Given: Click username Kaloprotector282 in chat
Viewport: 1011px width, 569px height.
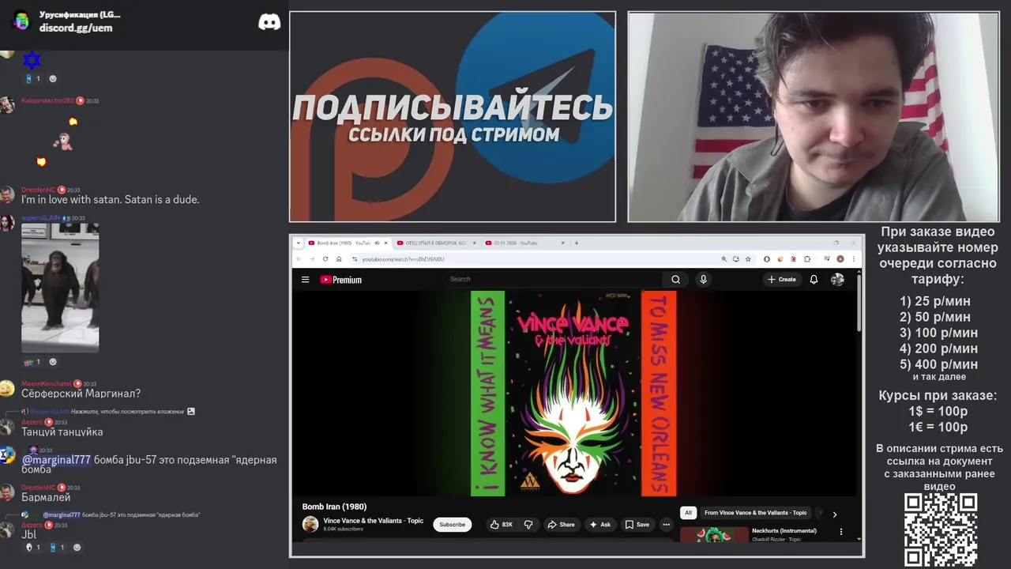Looking at the screenshot, I should click(47, 101).
